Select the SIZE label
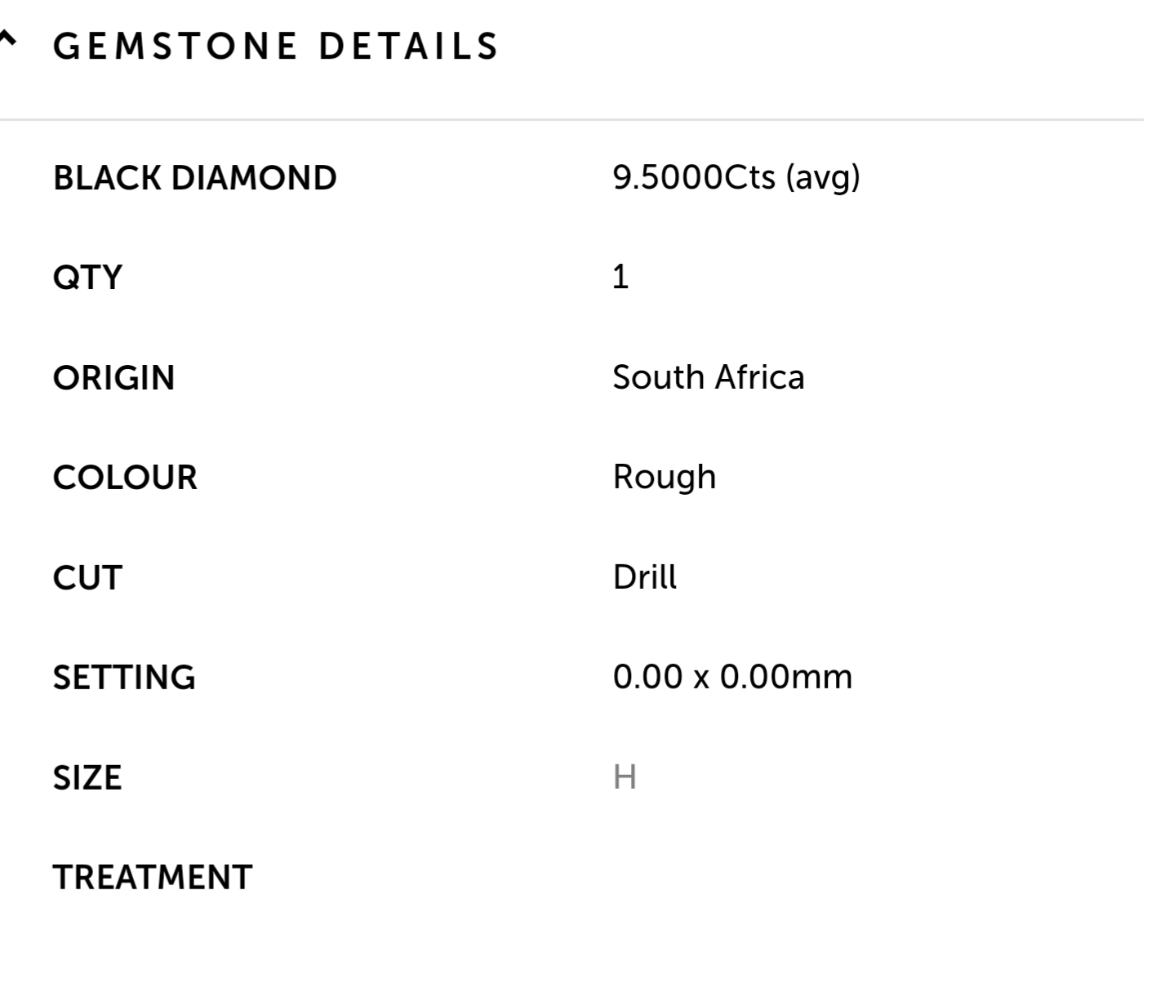Image resolution: width=1156 pixels, height=997 pixels. point(87,778)
